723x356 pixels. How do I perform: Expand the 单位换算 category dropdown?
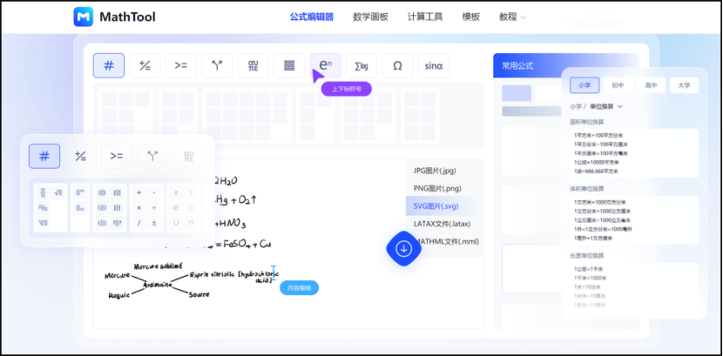[x=606, y=106]
